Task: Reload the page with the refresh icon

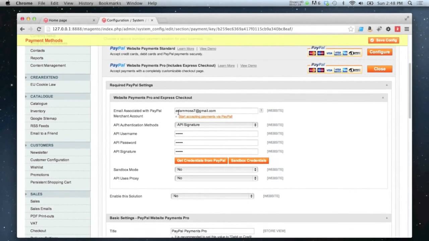Action: [39, 29]
